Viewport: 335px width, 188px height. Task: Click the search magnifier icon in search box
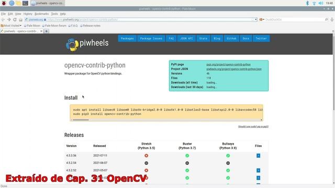(326, 19)
